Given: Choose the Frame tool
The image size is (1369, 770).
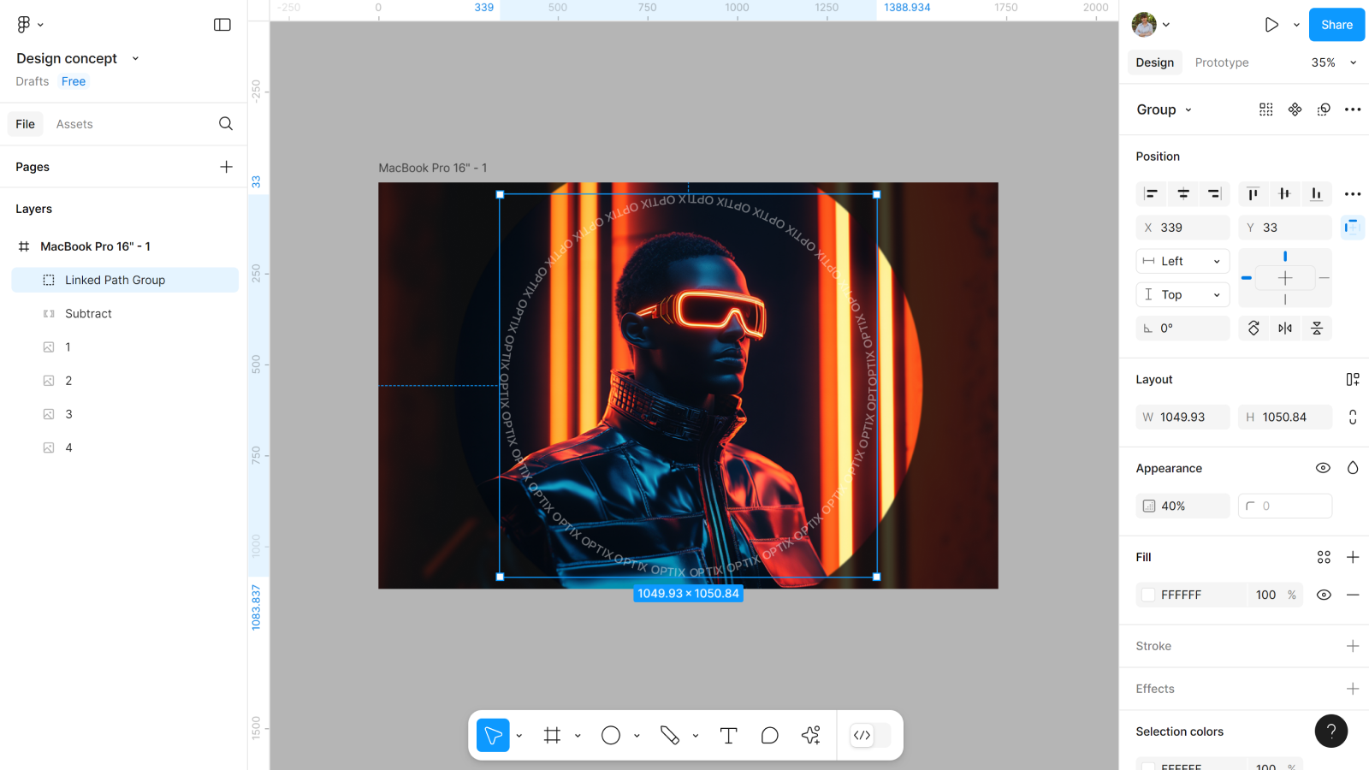Looking at the screenshot, I should 552,736.
